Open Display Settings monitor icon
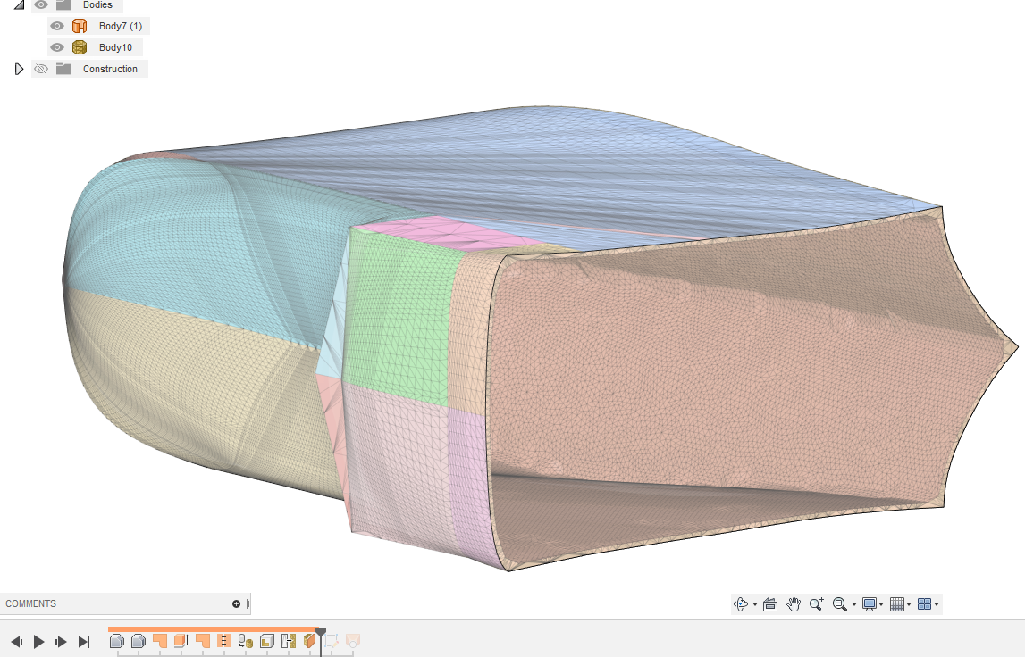The height and width of the screenshot is (657, 1025). click(x=870, y=604)
